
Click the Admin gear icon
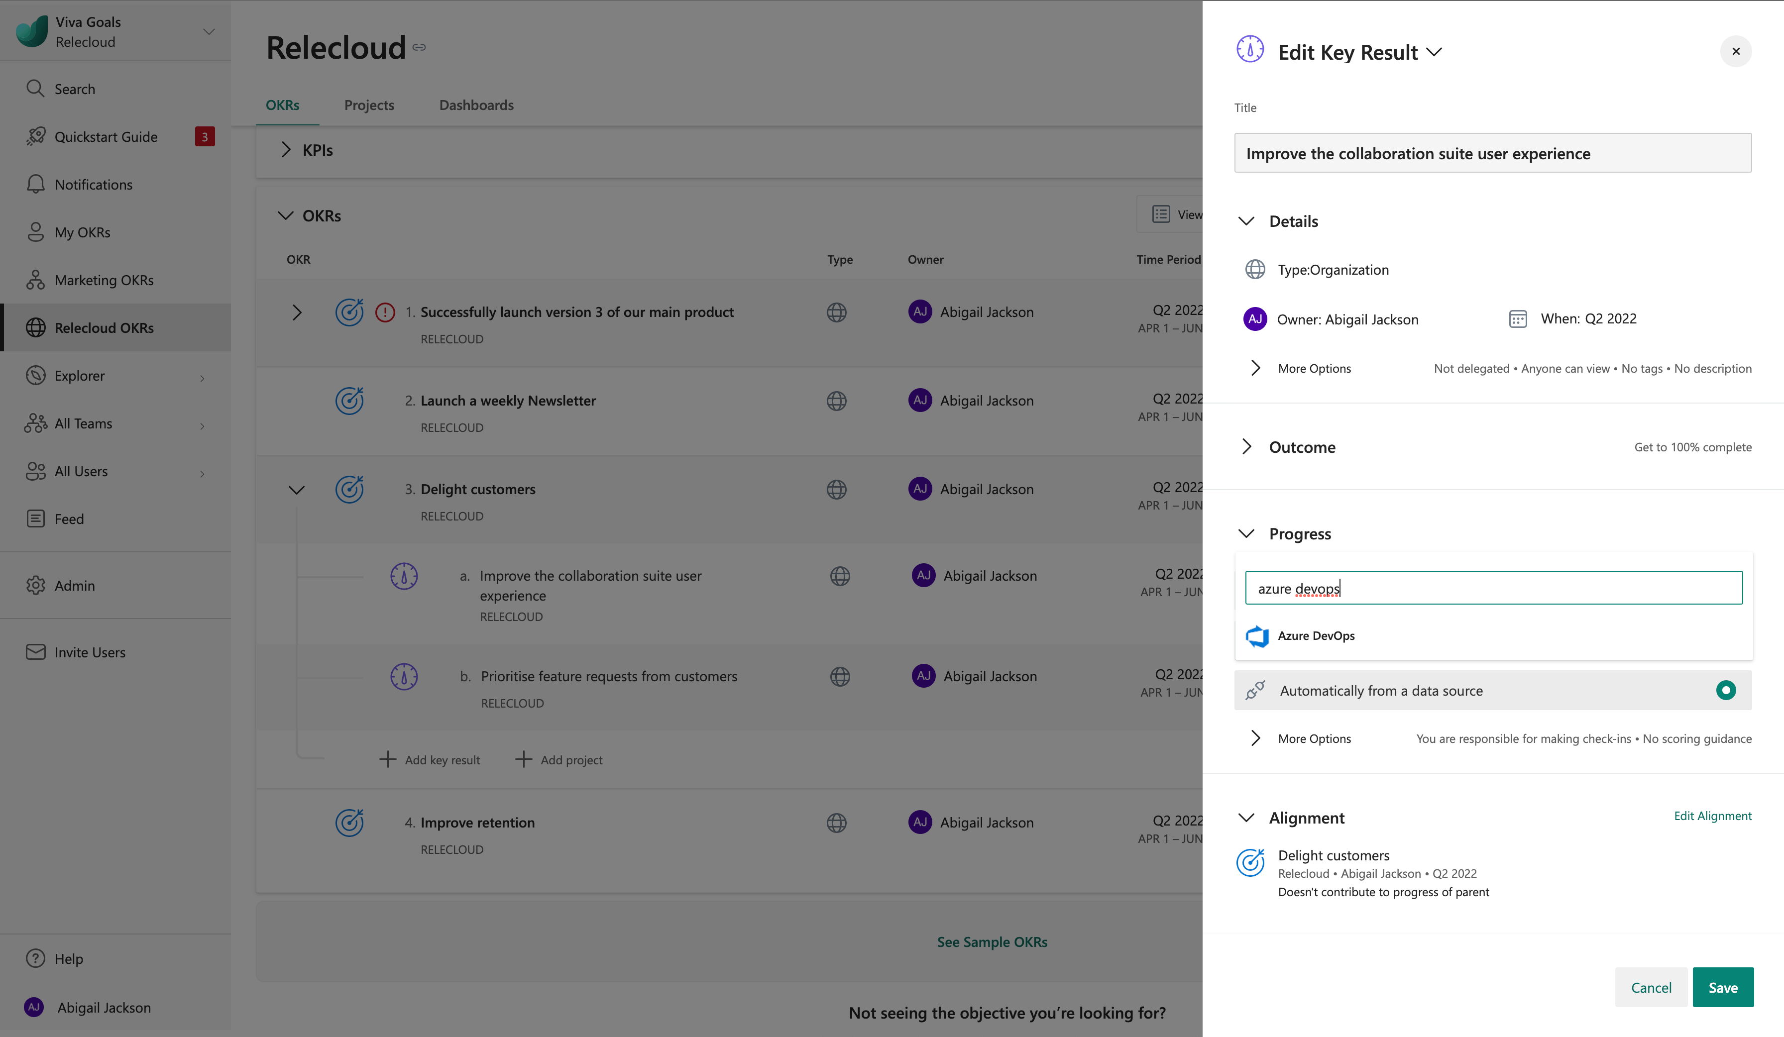pos(35,585)
